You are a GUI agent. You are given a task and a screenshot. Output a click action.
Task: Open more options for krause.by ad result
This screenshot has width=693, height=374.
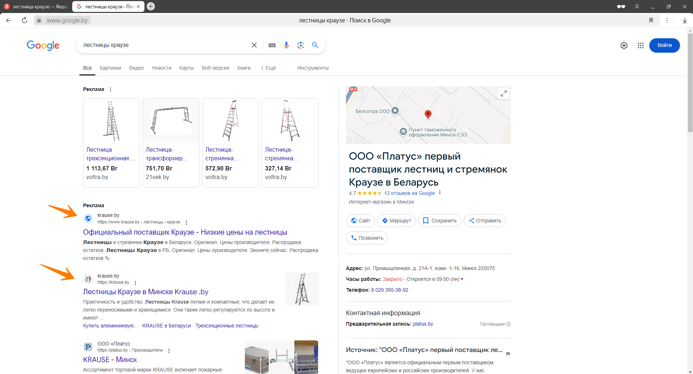click(x=186, y=222)
